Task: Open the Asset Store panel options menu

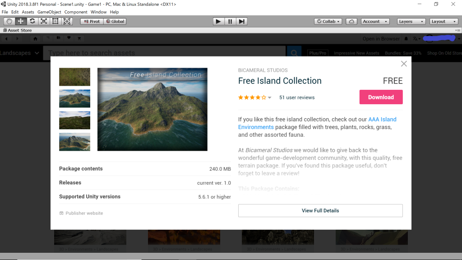Action: (457, 30)
